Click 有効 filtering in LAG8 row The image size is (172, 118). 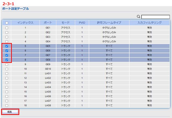(x=149, y=105)
